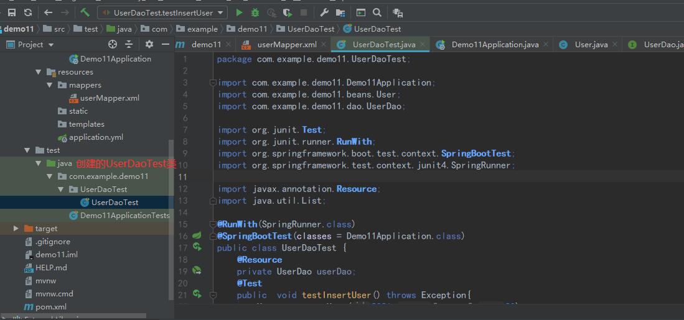Screen dimensions: 684x320
Task: Click the src breadcrumb in navigation bar
Action: pyautogui.click(x=59, y=29)
